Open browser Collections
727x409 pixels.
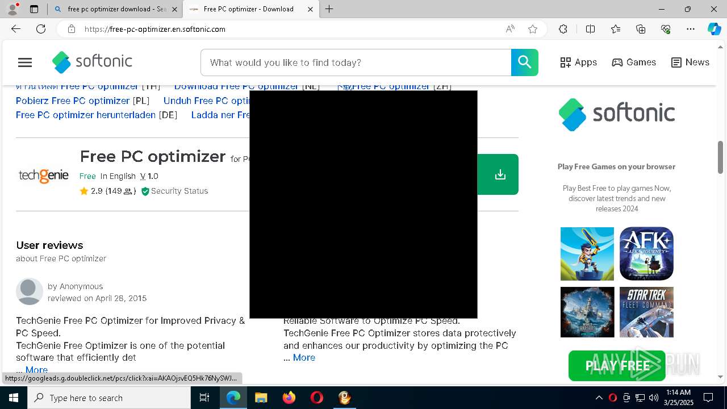click(641, 29)
